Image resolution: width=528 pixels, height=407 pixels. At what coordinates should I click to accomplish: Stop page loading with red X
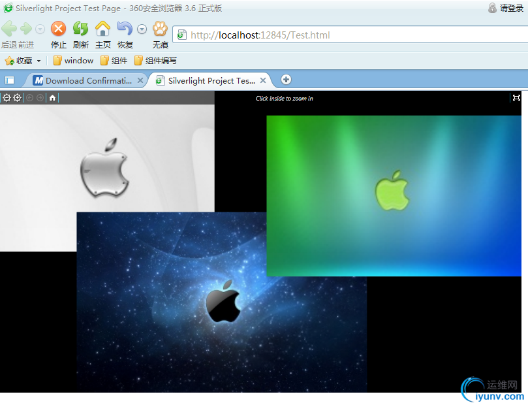58,29
